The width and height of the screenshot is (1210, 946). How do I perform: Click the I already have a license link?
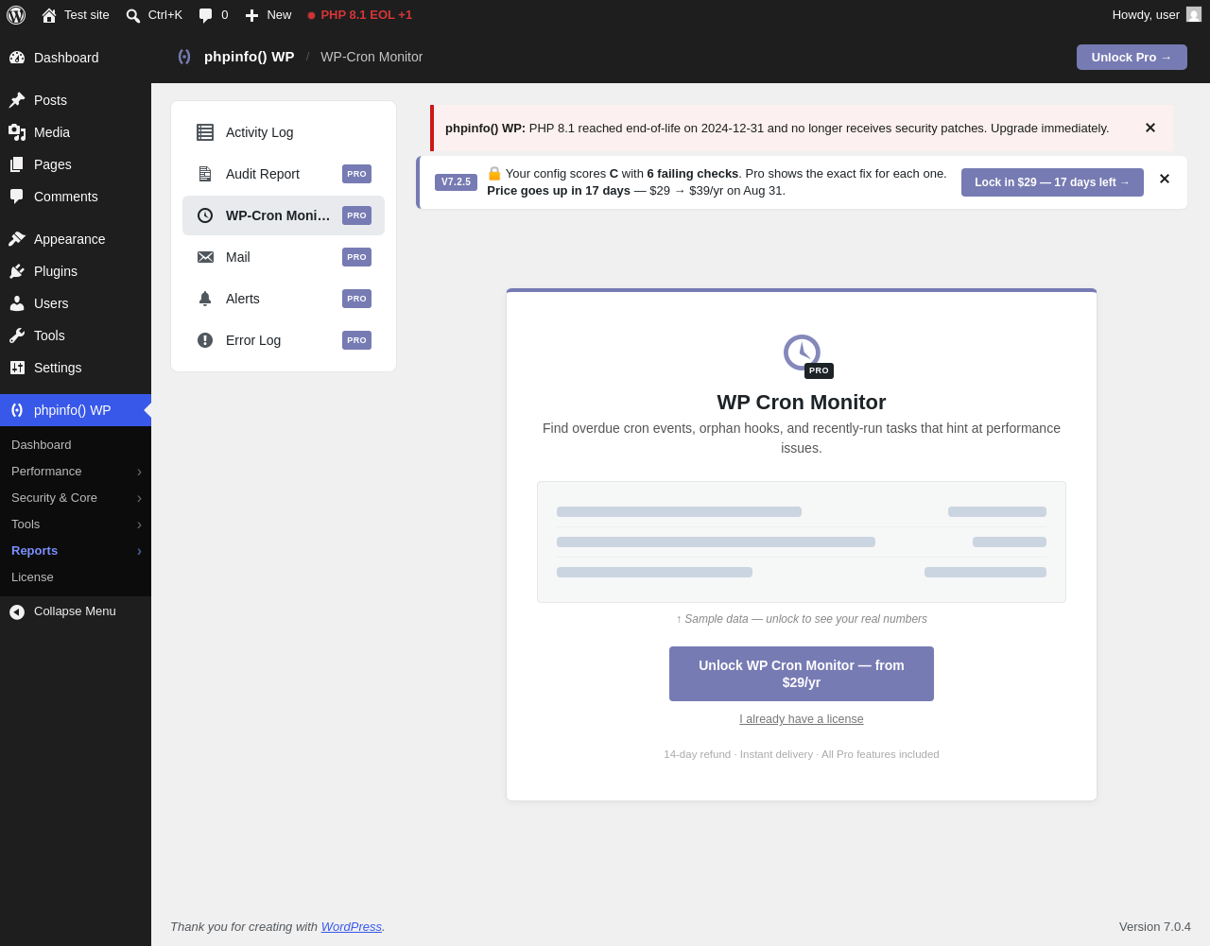[x=802, y=719]
